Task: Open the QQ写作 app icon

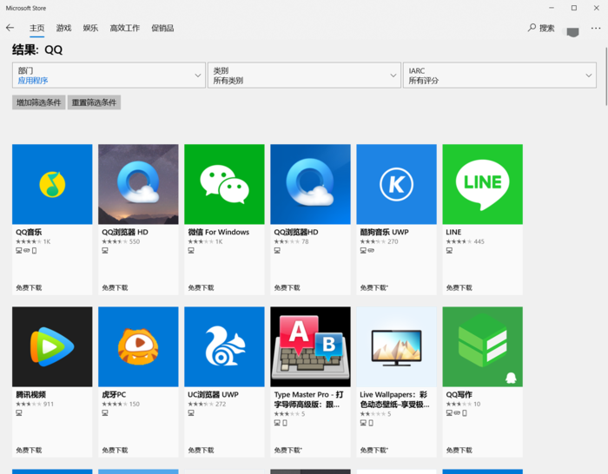Action: click(x=482, y=346)
